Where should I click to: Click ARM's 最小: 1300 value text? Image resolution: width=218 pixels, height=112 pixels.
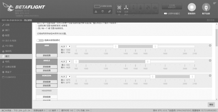(66, 50)
